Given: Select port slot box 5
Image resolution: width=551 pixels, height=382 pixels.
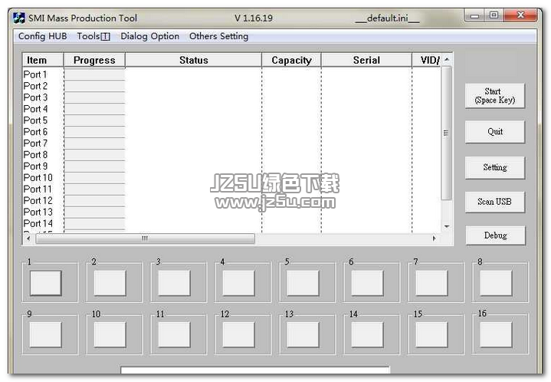Looking at the screenshot, I should coord(303,283).
